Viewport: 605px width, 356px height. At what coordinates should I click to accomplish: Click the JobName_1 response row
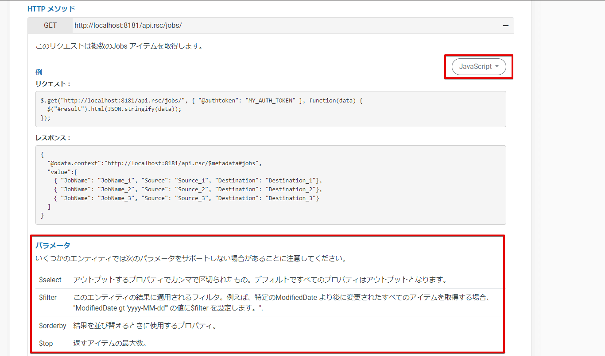click(188, 181)
